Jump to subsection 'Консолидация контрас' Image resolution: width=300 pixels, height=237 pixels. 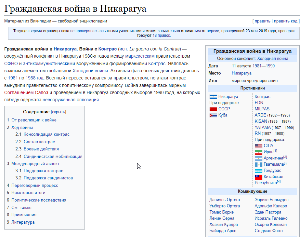click(46, 134)
